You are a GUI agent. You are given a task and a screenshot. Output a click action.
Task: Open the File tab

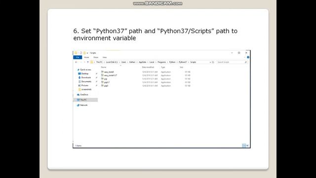click(x=78, y=57)
